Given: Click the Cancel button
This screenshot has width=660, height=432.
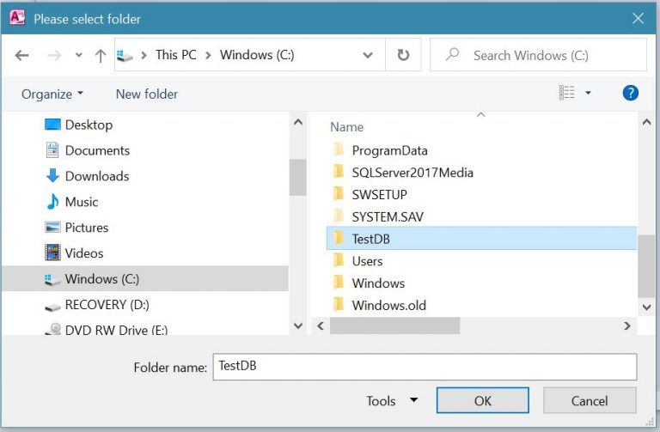Looking at the screenshot, I should point(590,400).
